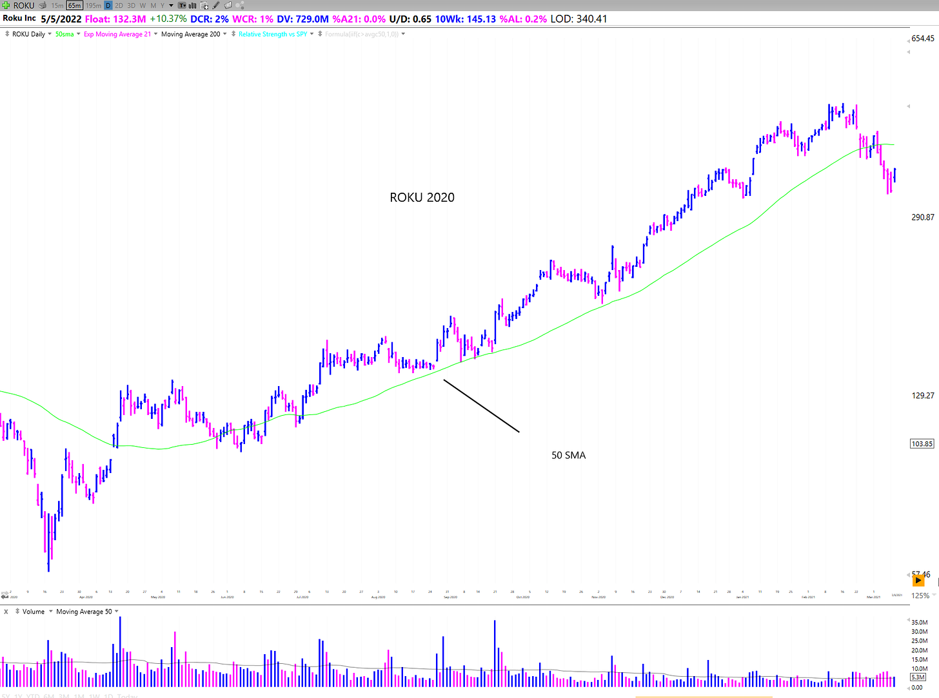The height and width of the screenshot is (698, 939).
Task: Open the chart style bars icon
Action: (192, 5)
